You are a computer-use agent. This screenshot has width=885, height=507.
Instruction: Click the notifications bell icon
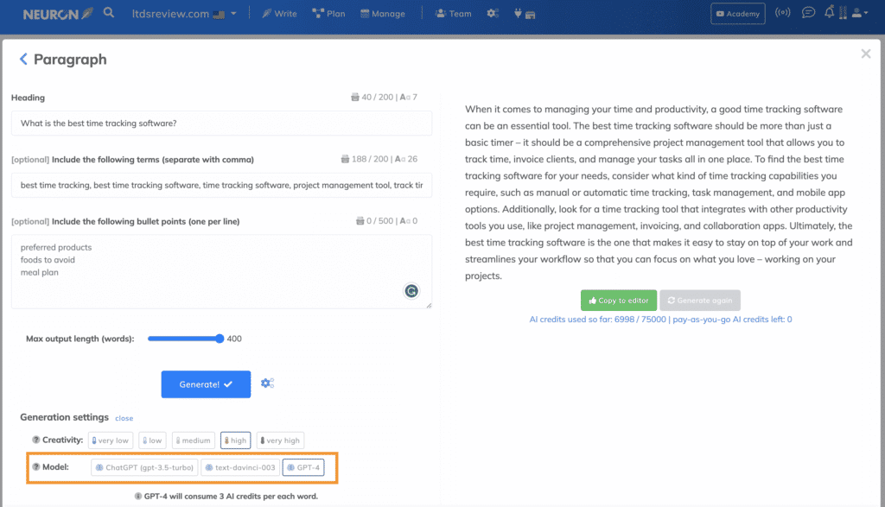(831, 13)
